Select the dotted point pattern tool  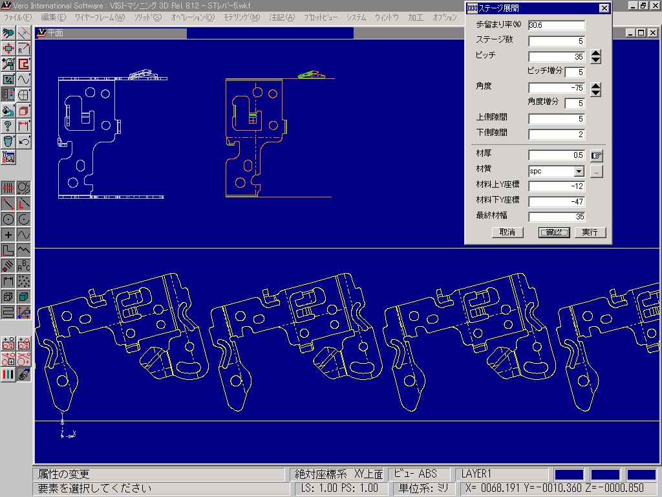[x=24, y=281]
